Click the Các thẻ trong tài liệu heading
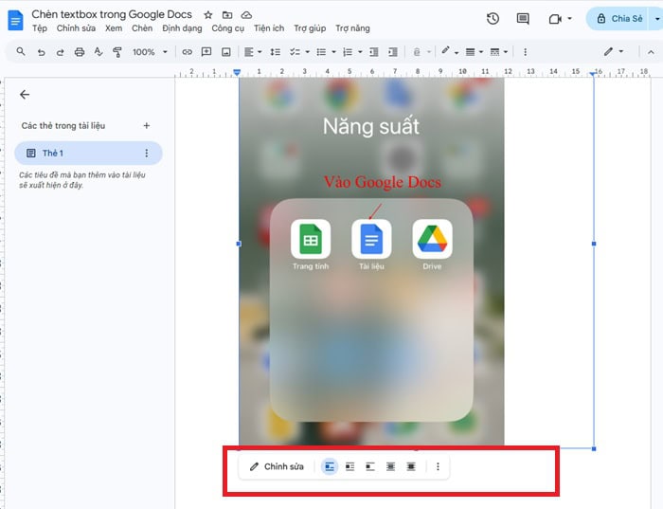The height and width of the screenshot is (509, 663). click(x=63, y=126)
